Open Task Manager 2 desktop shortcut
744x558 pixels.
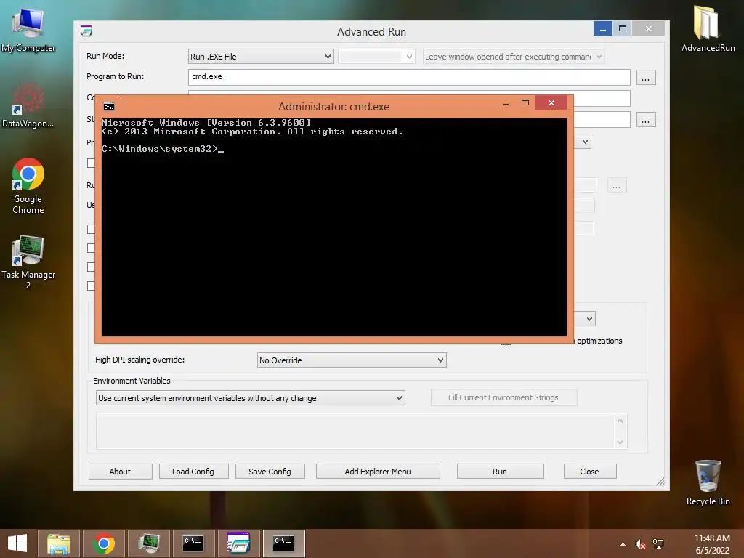tap(28, 262)
